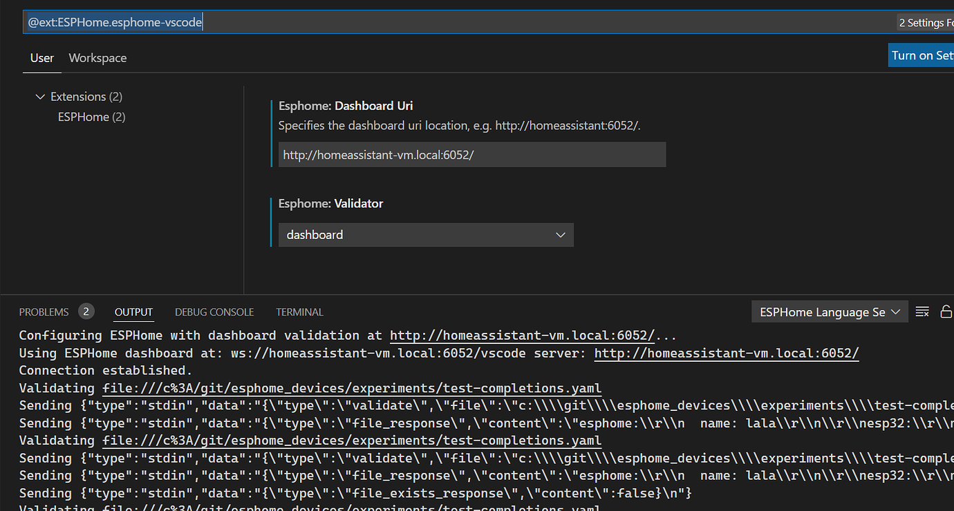Select the User settings tab
Viewport: 954px width, 511px height.
click(x=41, y=58)
